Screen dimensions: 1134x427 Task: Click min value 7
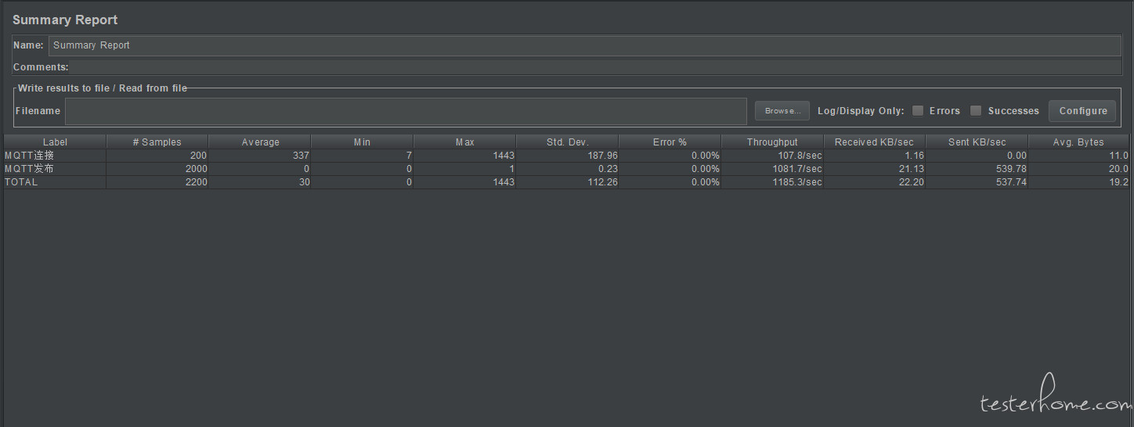click(409, 156)
